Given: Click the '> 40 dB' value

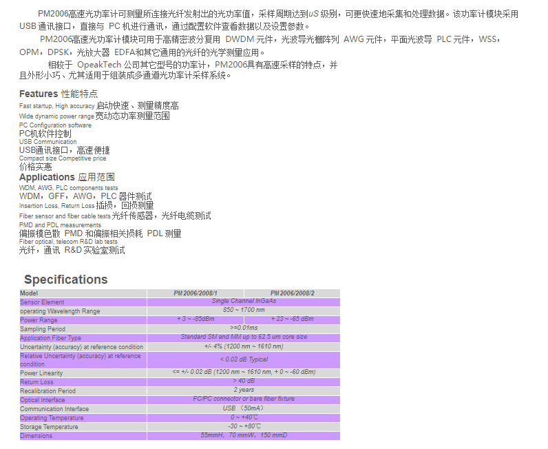Looking at the screenshot, I should coord(244,381).
